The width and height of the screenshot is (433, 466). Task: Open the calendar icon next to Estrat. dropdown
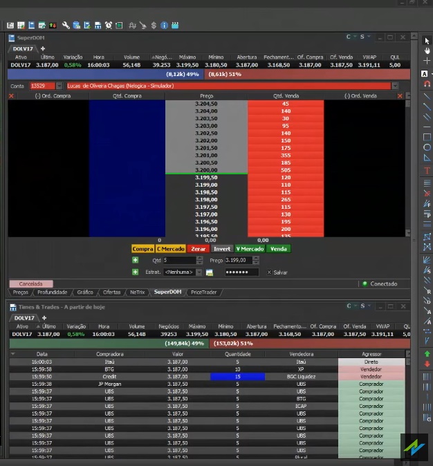tap(210, 272)
